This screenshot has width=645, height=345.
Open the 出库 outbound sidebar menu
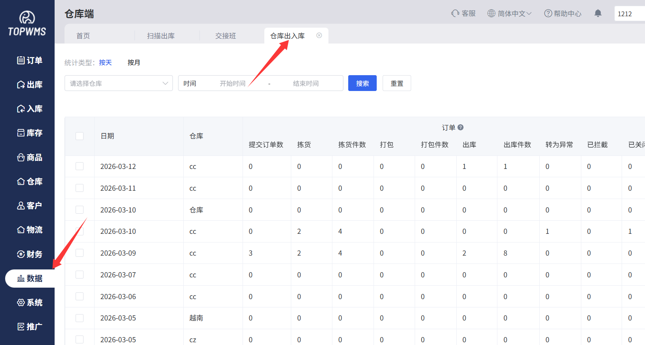(30, 85)
